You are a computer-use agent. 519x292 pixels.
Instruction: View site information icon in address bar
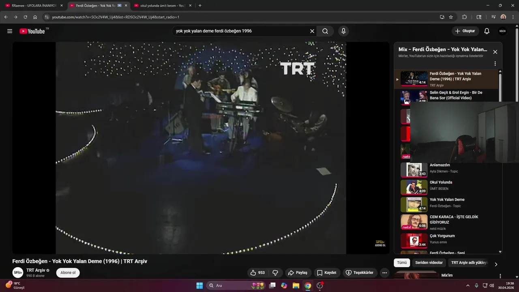pyautogui.click(x=47, y=17)
